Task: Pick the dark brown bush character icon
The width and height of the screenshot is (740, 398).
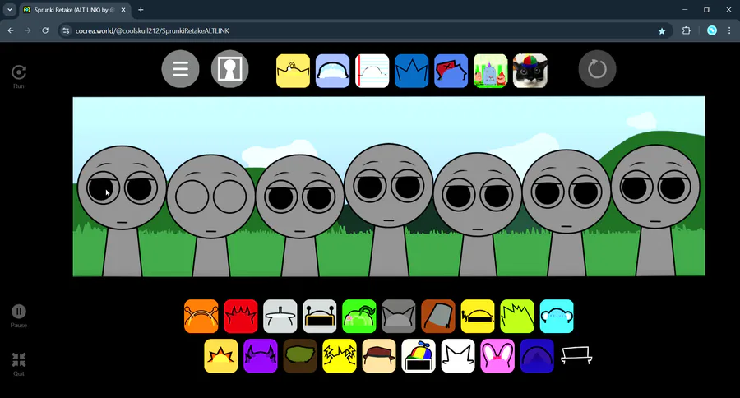Action: pyautogui.click(x=300, y=356)
